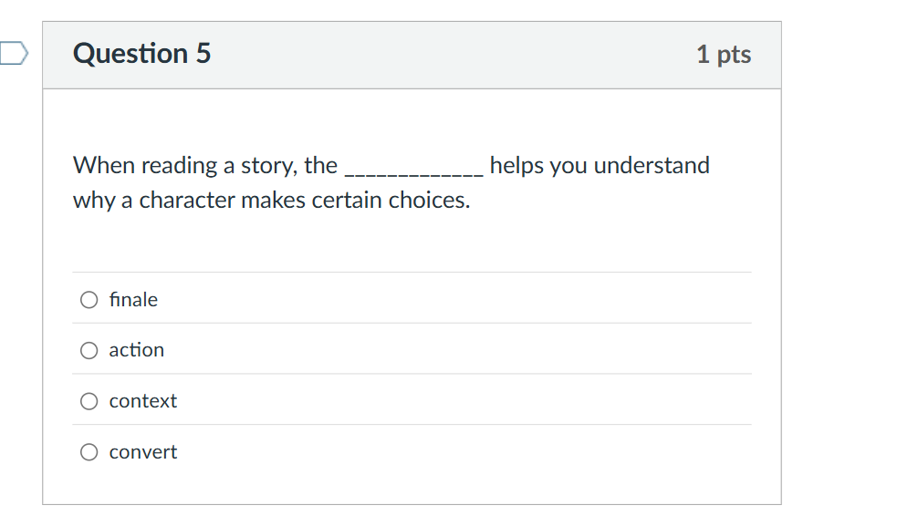918x516 pixels.
Task: Click the "finale" answer label text
Action: [133, 300]
